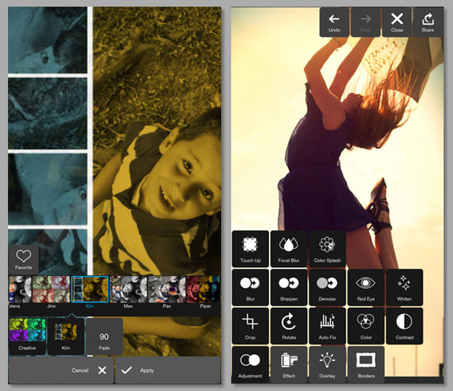Apply the Denoise tool
453x391 pixels.
(x=327, y=287)
